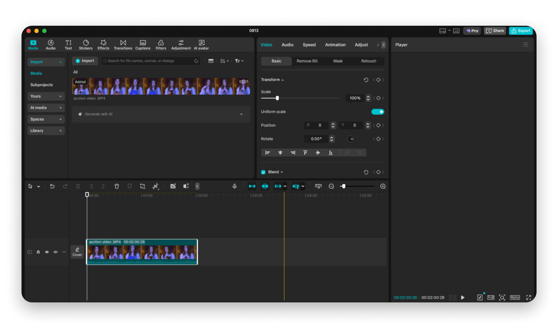
Task: Adjust the Scale slider handle
Action: click(277, 98)
